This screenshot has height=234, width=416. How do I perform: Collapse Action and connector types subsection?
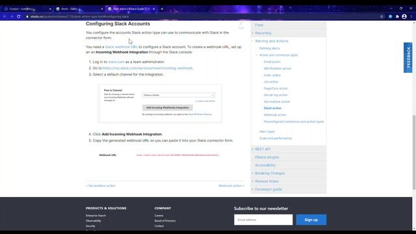pos(257,55)
